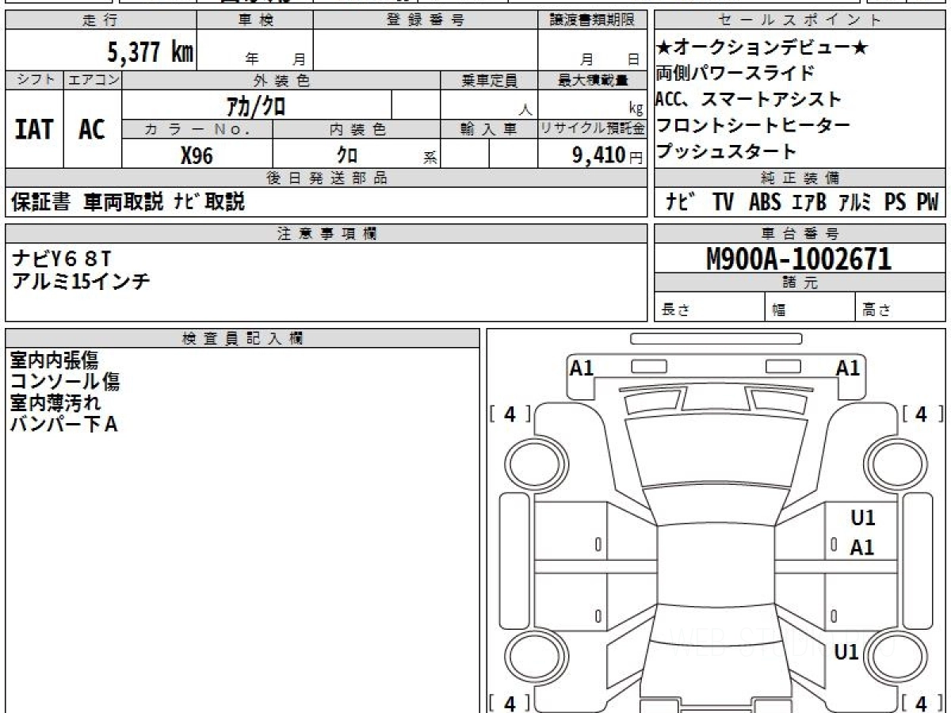
Task: Select the 外装色 header
Action: tap(281, 80)
